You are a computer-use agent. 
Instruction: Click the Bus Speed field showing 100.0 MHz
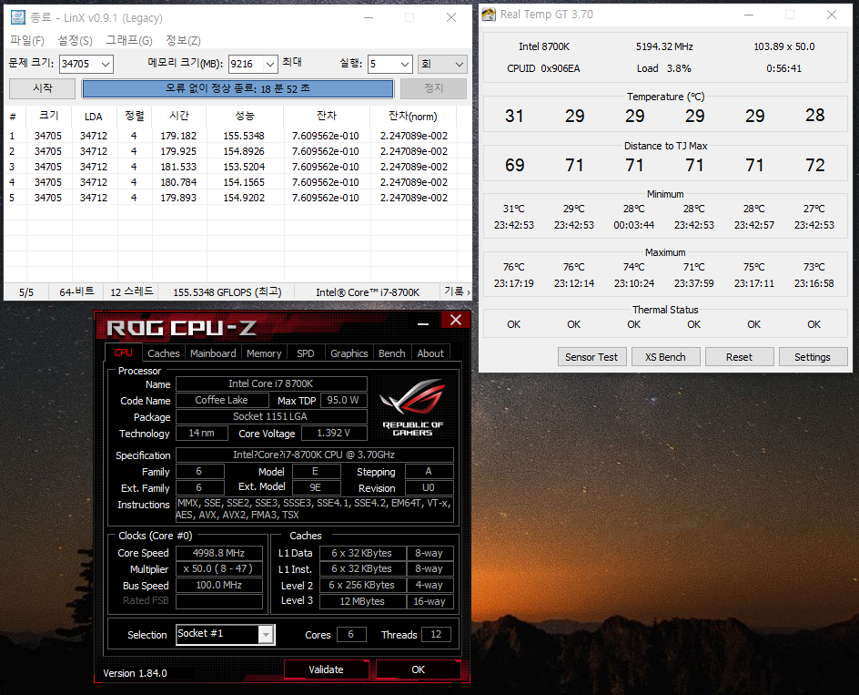pyautogui.click(x=218, y=586)
